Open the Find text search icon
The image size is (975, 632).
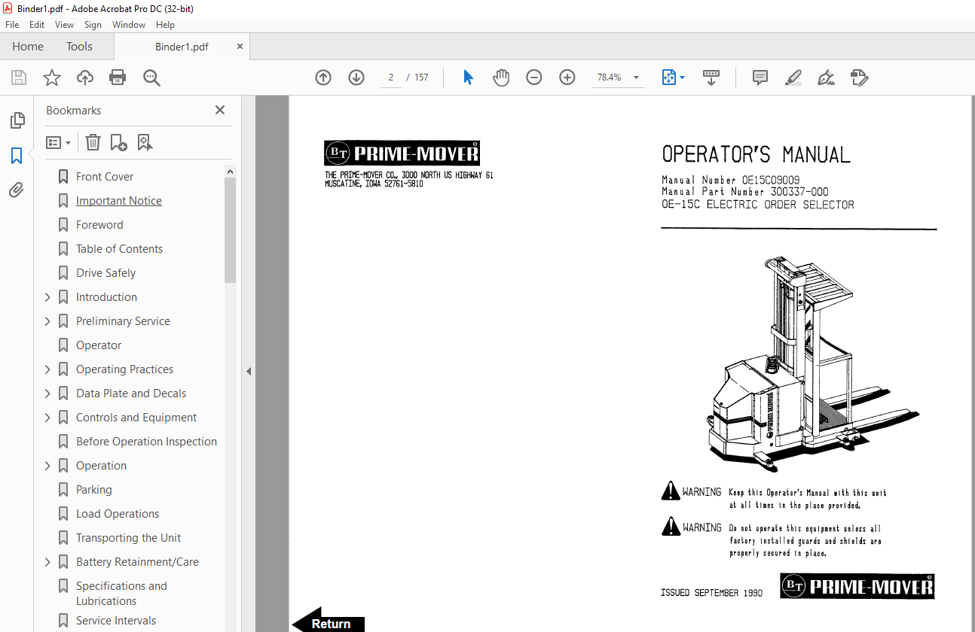click(x=151, y=77)
